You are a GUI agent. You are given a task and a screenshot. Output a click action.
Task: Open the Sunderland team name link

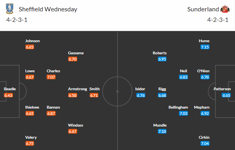click(203, 9)
